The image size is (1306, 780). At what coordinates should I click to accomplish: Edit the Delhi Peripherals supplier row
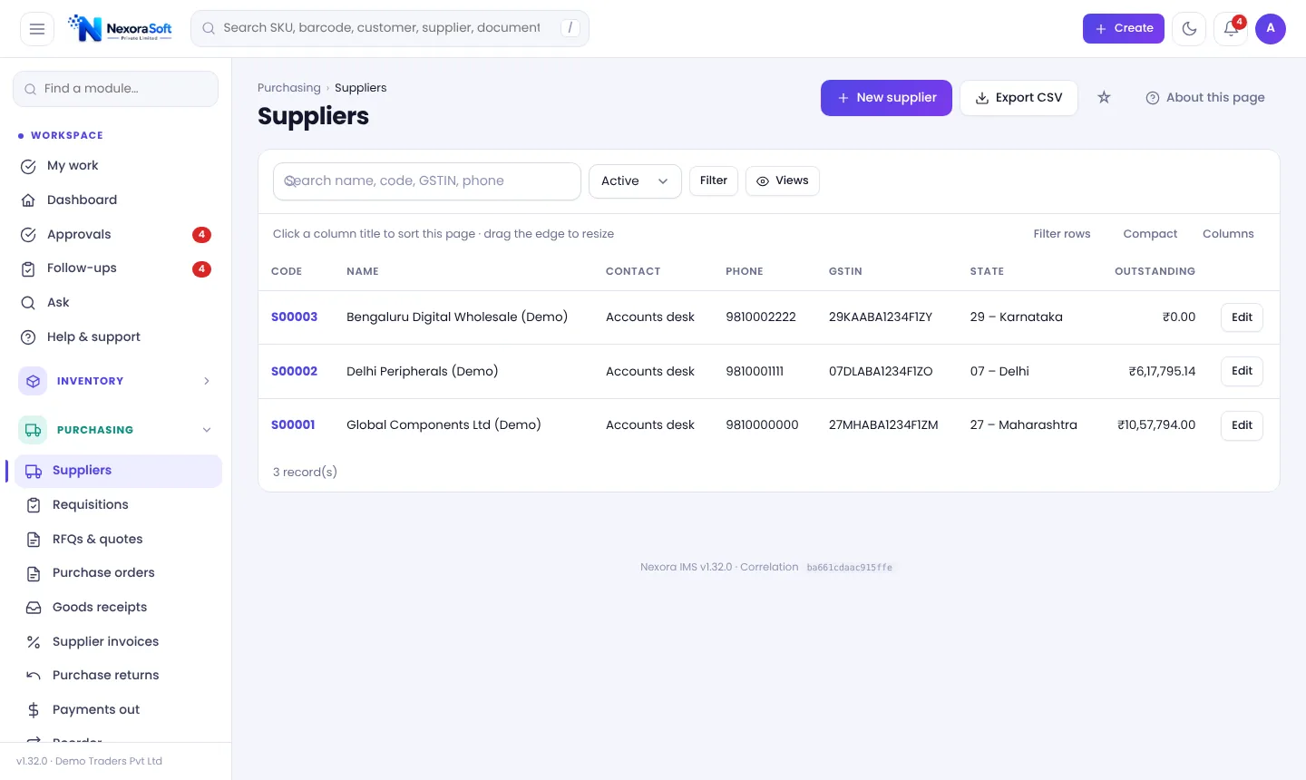(1242, 371)
